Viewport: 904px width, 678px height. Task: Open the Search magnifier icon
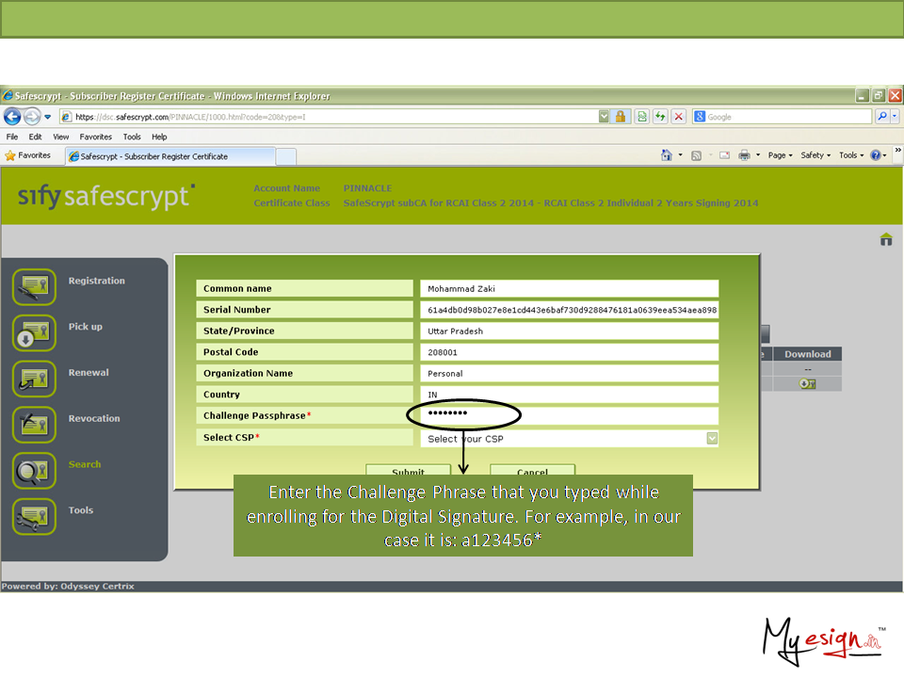(35, 471)
